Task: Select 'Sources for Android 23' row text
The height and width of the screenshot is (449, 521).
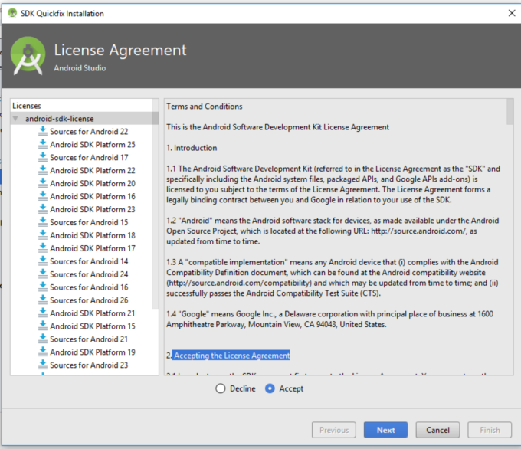Action: click(x=89, y=365)
